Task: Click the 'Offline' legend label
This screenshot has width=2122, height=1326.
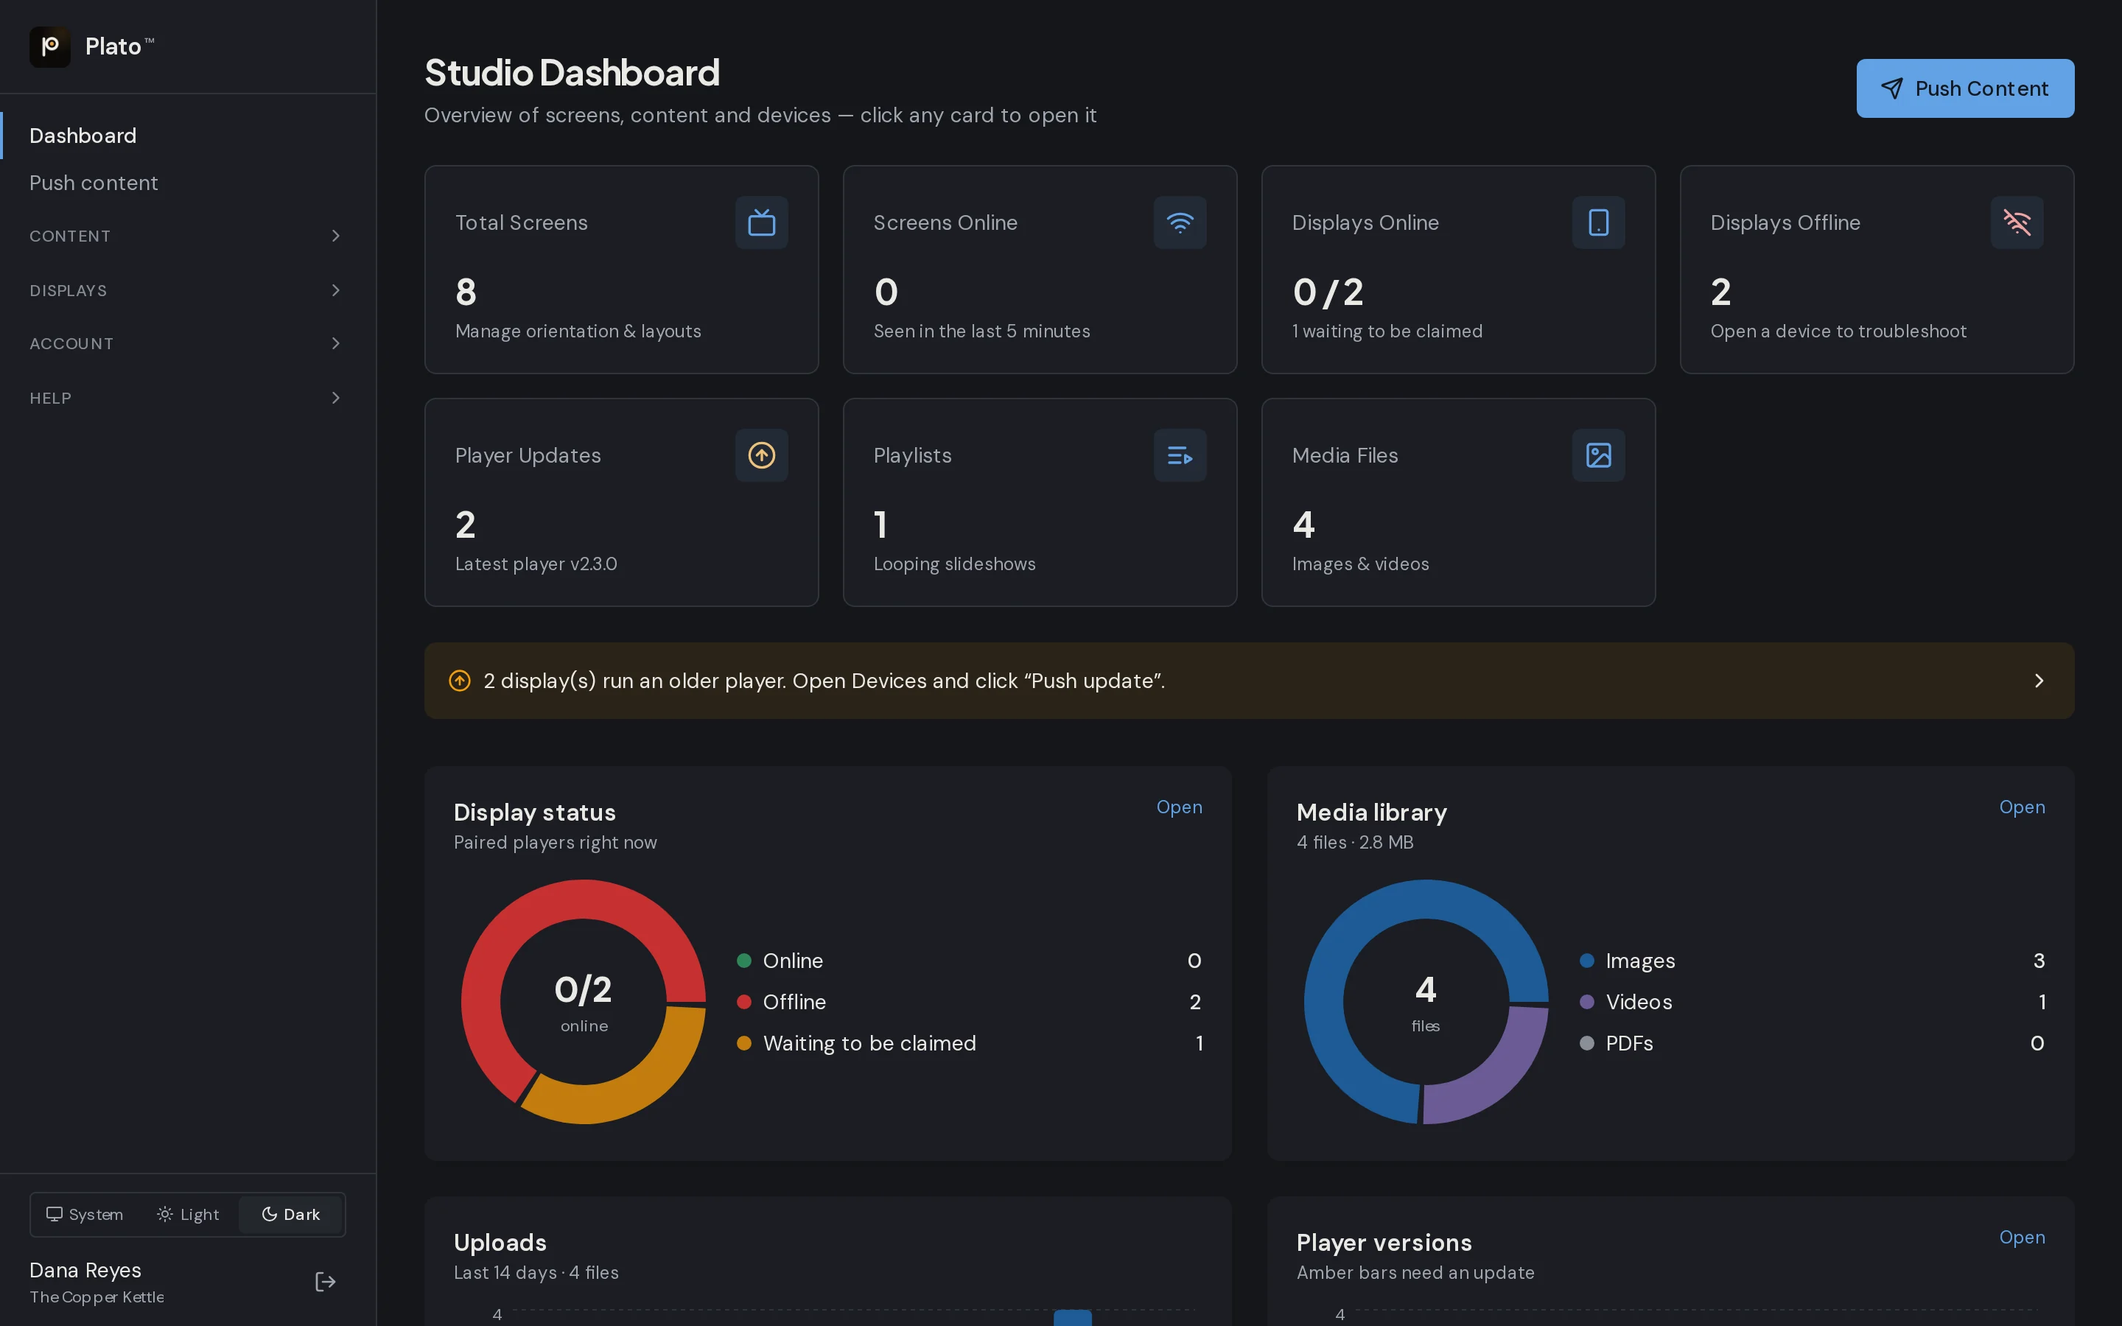Action: pos(794,1002)
